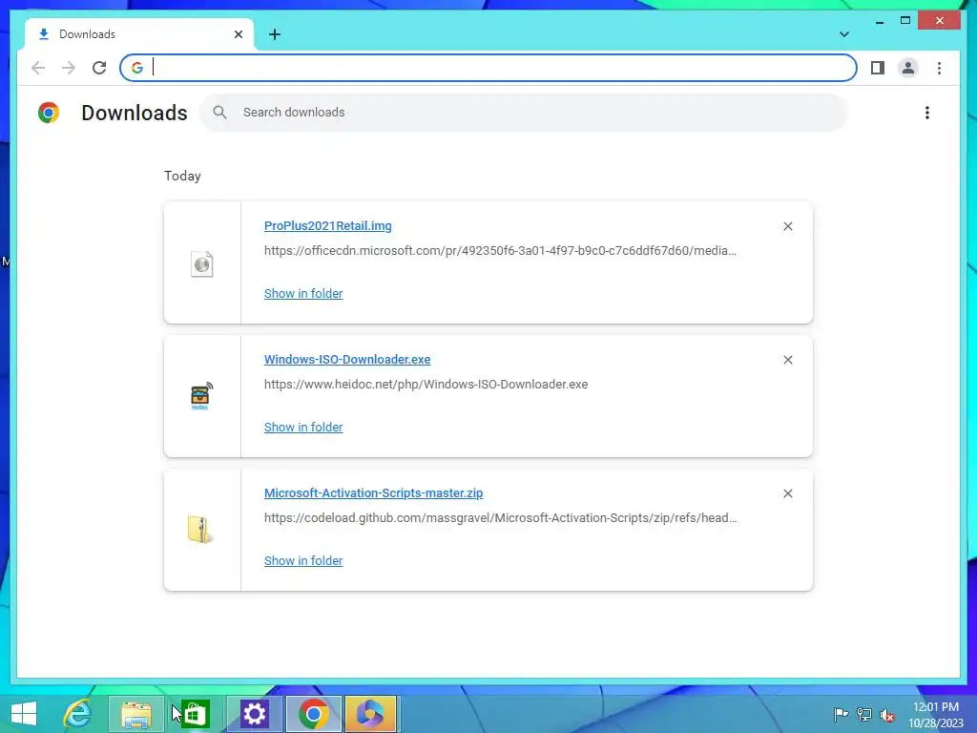Click the muted volume tray icon
The width and height of the screenshot is (977, 733).
[887, 714]
